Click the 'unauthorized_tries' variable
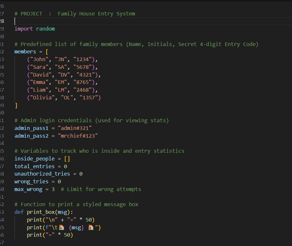Image resolution: width=292 pixels, height=246 pixels. (42, 174)
